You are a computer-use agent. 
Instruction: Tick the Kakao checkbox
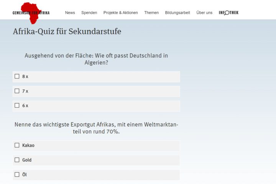pos(17,145)
